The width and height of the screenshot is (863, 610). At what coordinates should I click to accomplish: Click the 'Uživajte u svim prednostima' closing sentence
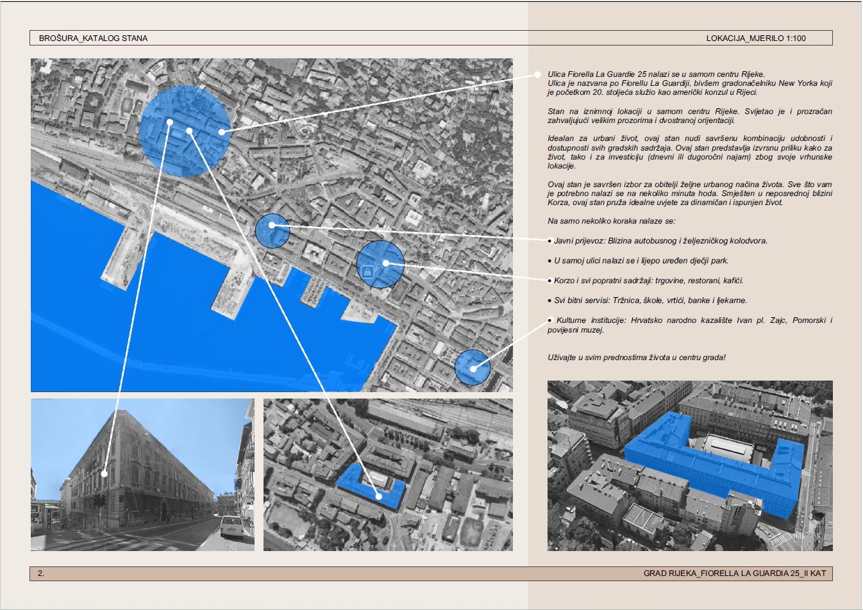tap(637, 358)
